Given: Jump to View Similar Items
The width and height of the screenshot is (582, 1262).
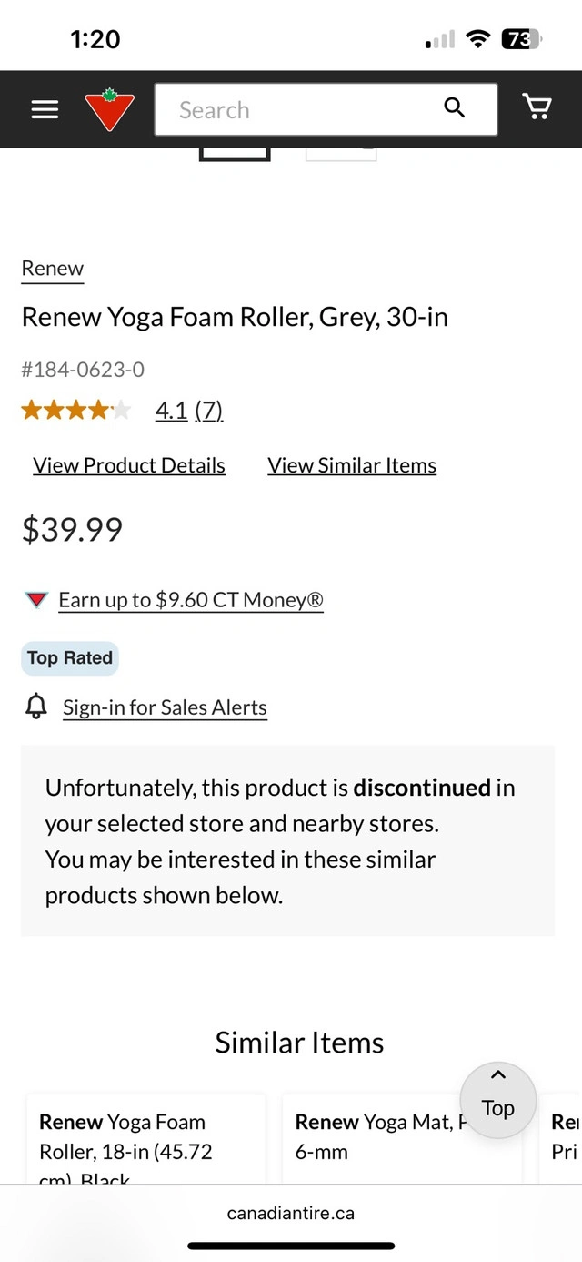Looking at the screenshot, I should (352, 465).
